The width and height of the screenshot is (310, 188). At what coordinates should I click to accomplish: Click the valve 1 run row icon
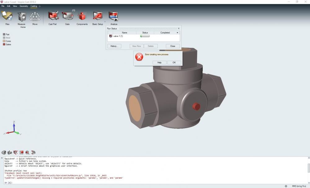[111, 36]
